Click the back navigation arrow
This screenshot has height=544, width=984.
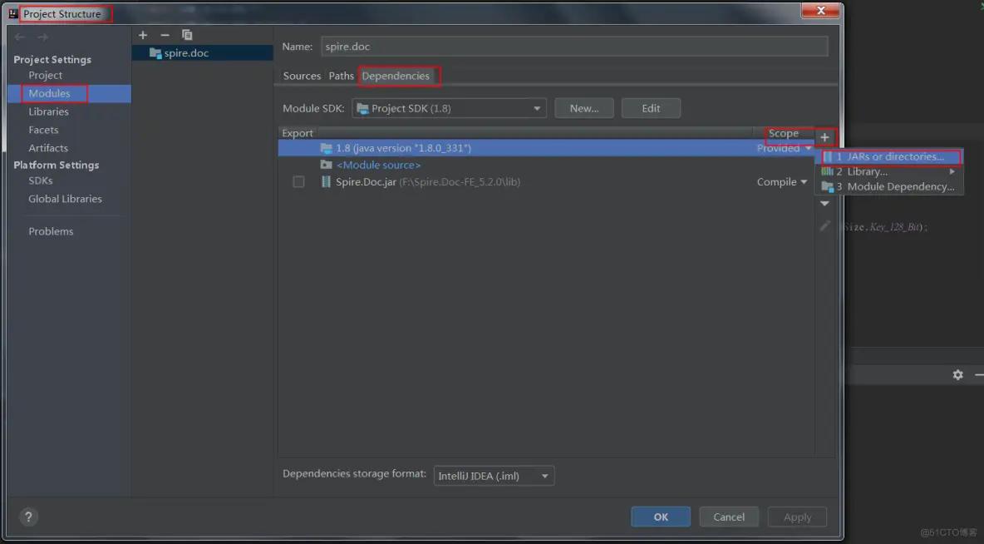tap(20, 37)
